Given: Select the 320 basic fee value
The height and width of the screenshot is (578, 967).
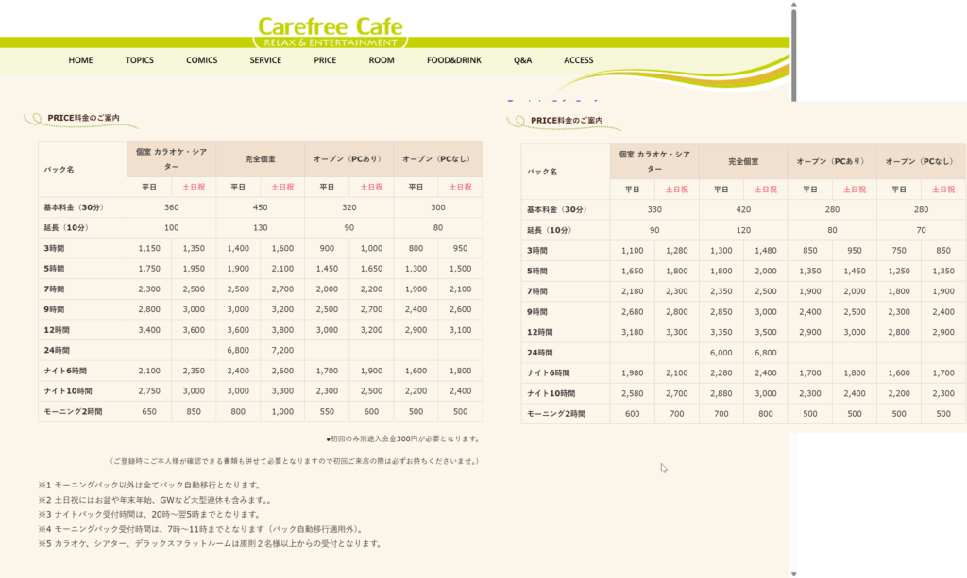Looking at the screenshot, I should [x=349, y=207].
